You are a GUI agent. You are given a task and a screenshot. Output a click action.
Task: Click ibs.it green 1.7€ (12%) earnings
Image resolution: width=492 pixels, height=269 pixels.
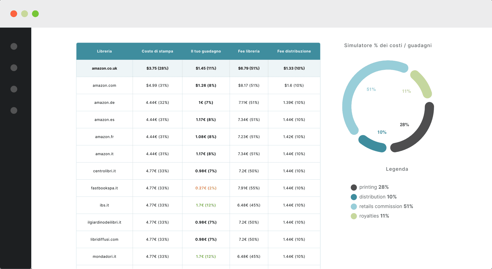click(206, 205)
